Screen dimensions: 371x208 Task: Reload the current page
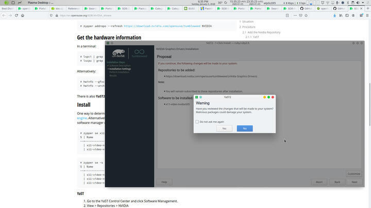tap(16, 15)
